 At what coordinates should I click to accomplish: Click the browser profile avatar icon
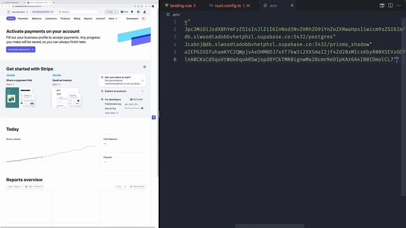(153, 6)
